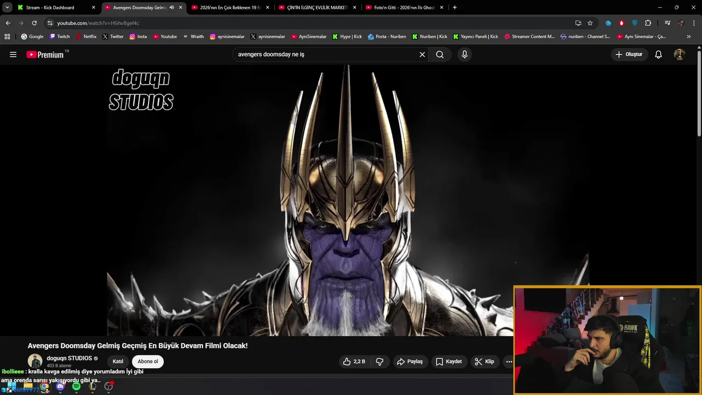Open the Posta - Nuriben bookmark

point(387,37)
